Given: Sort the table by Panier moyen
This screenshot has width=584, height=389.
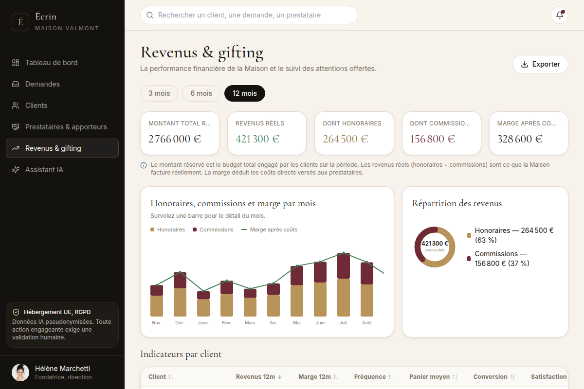Looking at the screenshot, I should [433, 377].
